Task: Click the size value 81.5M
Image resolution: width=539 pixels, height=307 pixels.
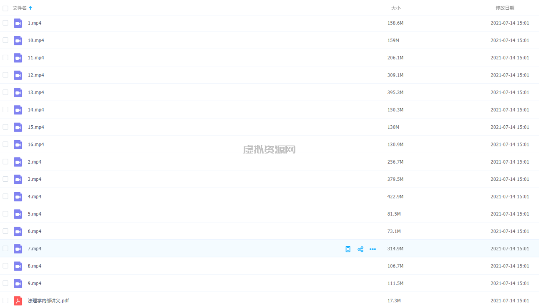Action: tap(394, 214)
